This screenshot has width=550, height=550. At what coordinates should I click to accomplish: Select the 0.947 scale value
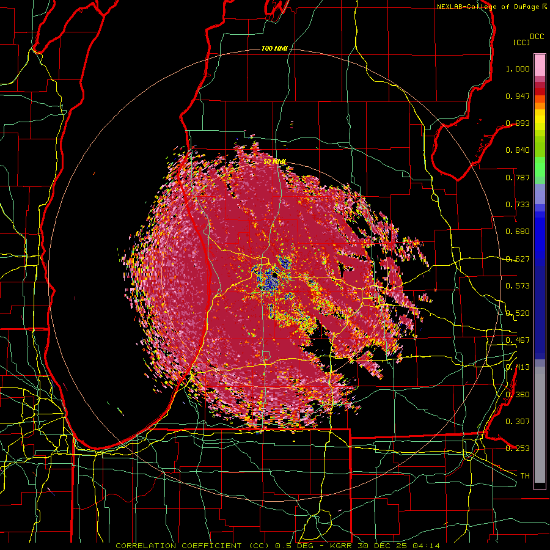pyautogui.click(x=518, y=96)
